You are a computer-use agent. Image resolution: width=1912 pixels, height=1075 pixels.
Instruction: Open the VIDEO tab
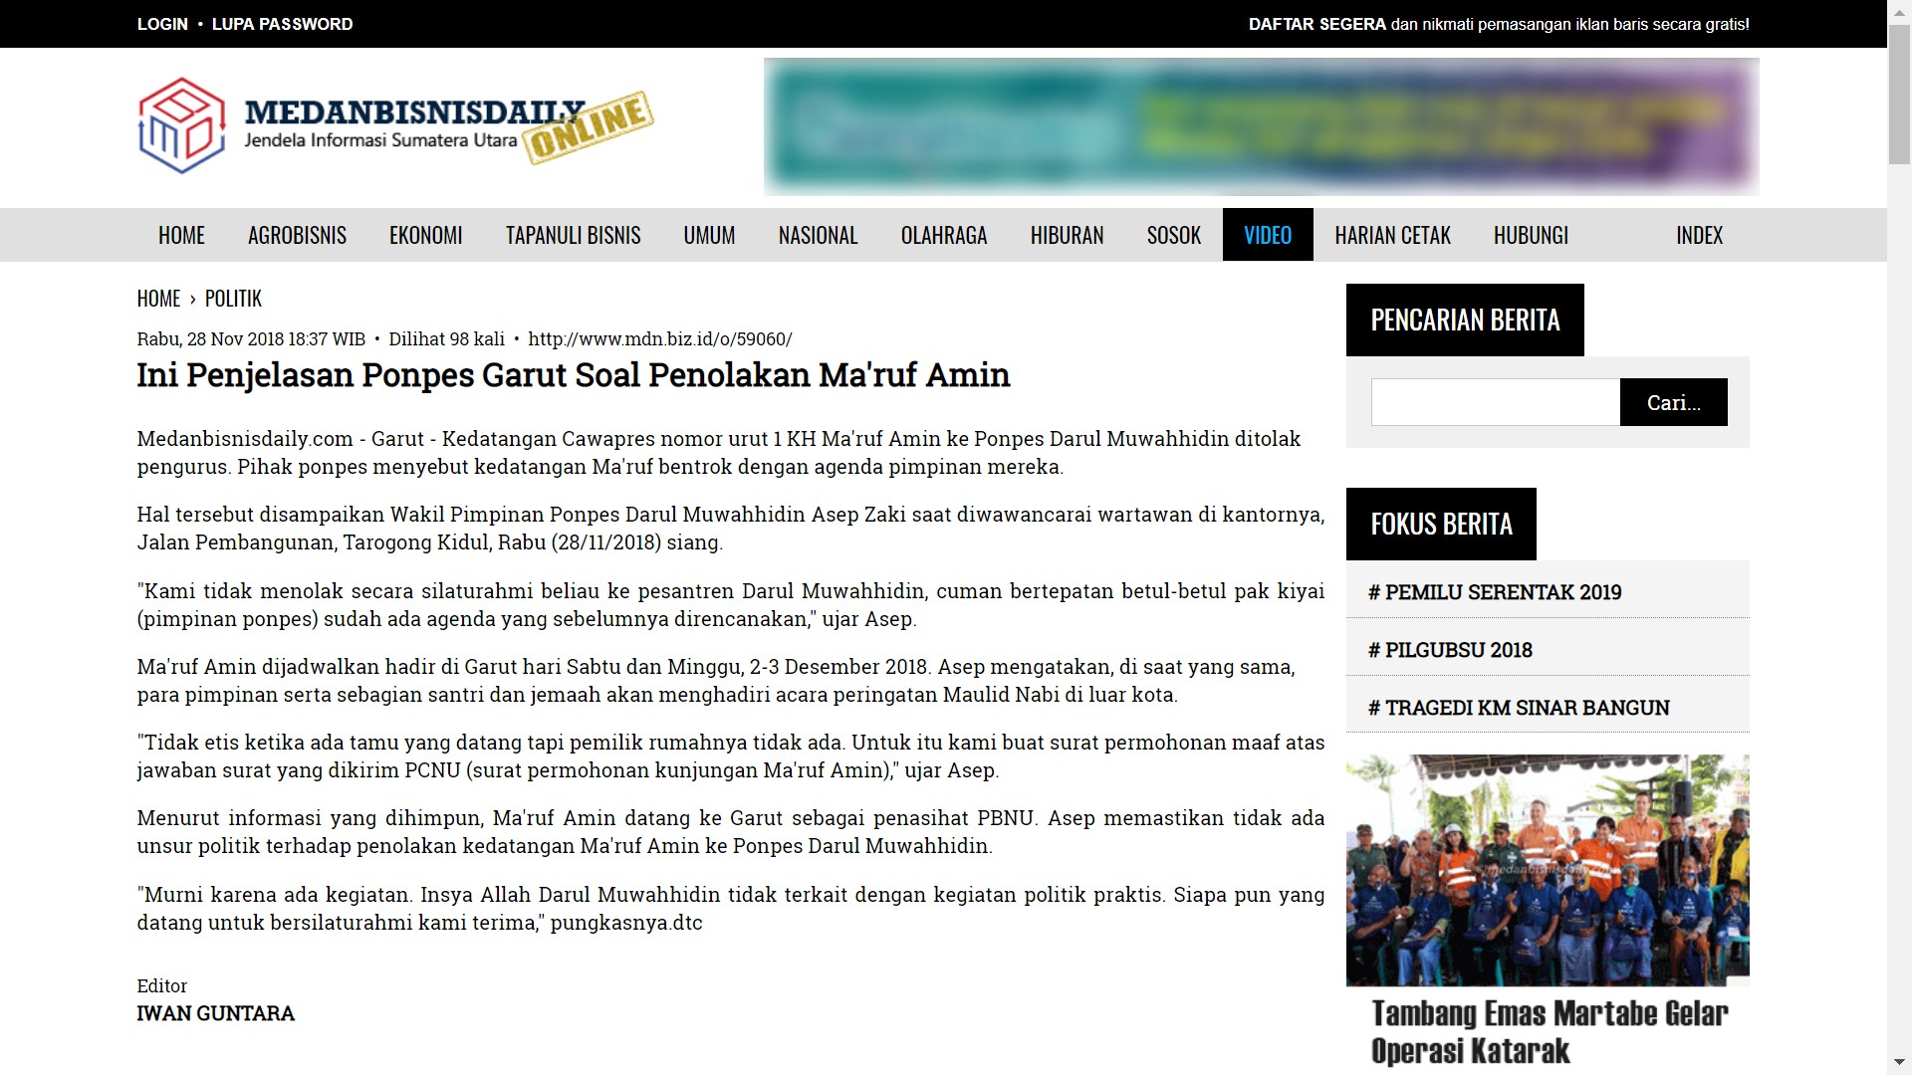[x=1267, y=236]
